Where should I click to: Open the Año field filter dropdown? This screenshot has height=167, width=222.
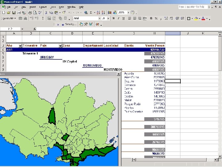pos(20,46)
